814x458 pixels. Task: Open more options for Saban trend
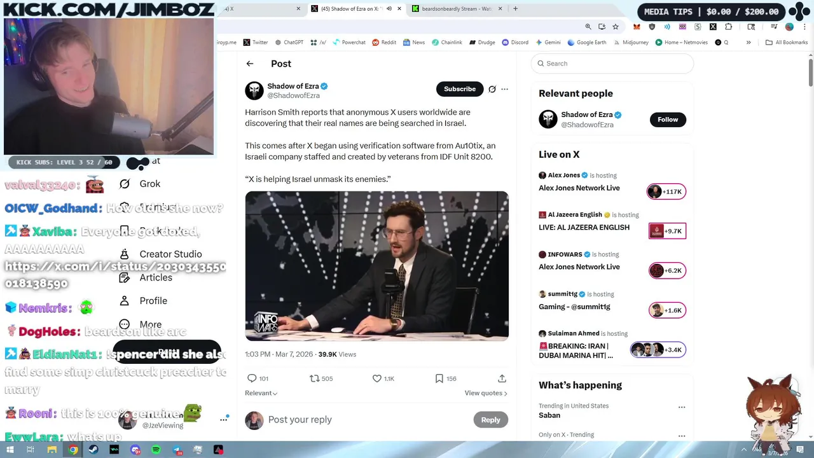click(x=682, y=407)
